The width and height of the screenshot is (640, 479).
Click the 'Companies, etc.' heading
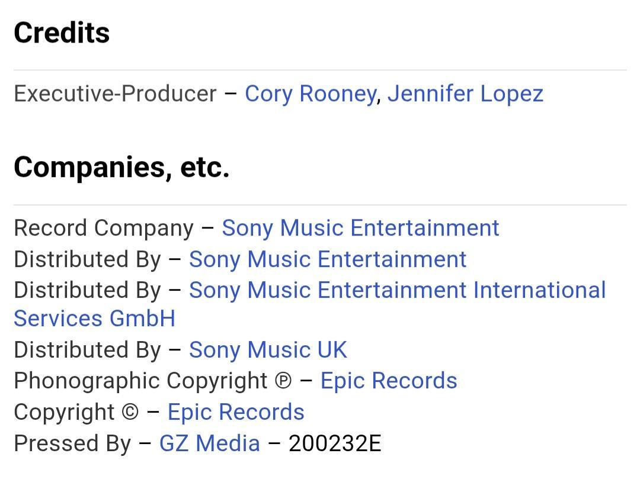coord(121,167)
